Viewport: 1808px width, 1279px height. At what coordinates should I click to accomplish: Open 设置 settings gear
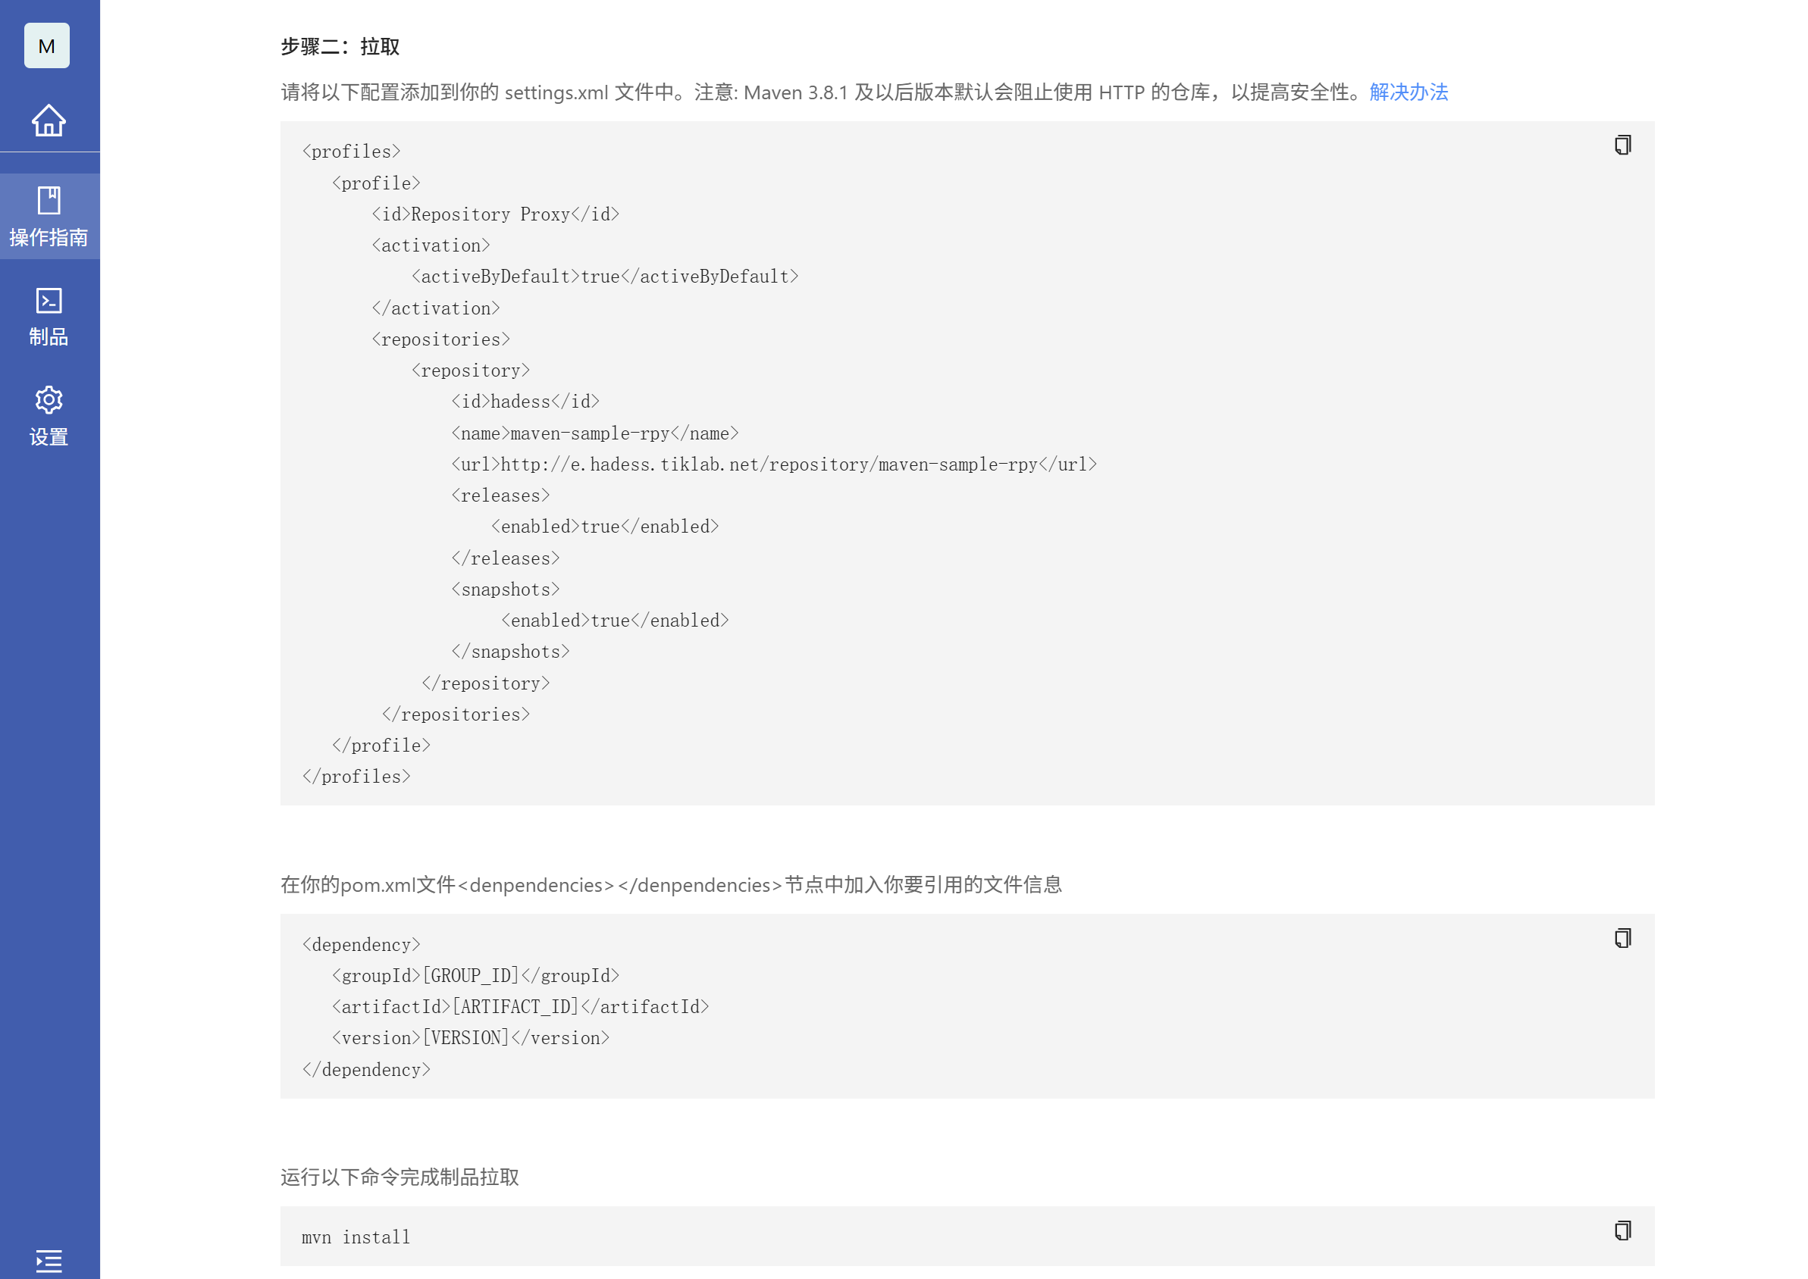49,416
